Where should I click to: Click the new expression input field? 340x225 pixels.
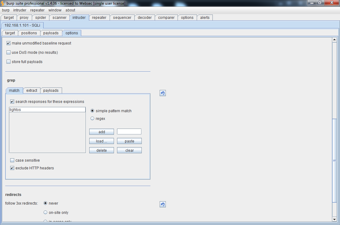(x=129, y=132)
